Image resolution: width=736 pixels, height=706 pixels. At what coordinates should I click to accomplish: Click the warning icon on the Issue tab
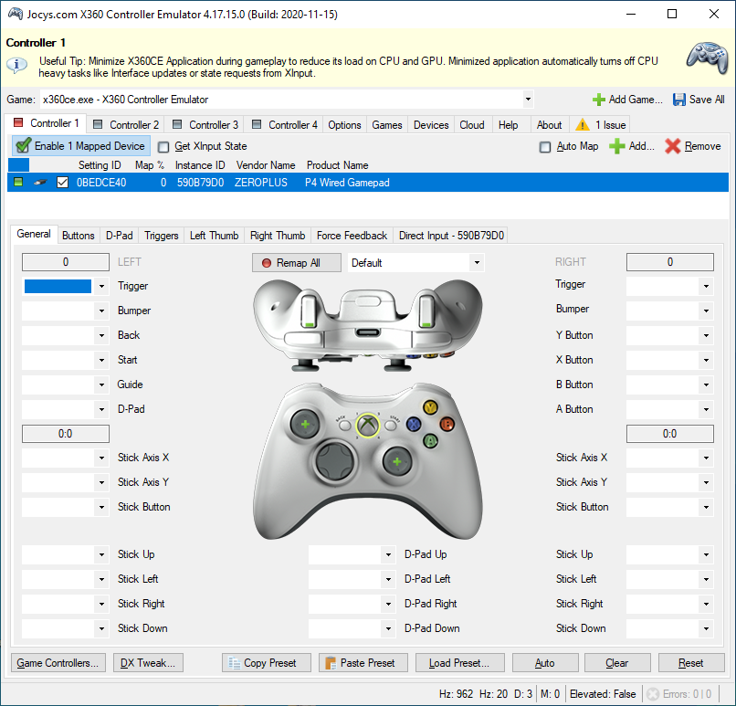582,125
